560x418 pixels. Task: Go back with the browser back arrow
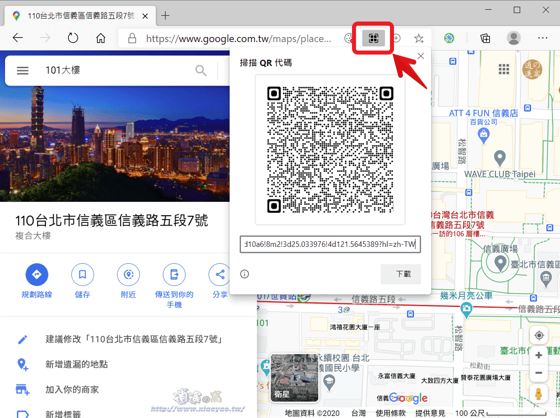[x=17, y=38]
